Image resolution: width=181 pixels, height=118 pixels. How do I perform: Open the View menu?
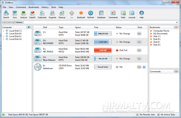click(11, 7)
